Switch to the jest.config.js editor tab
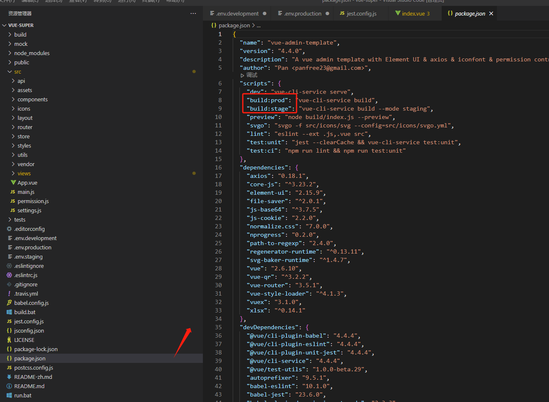The height and width of the screenshot is (402, 549). (x=361, y=13)
